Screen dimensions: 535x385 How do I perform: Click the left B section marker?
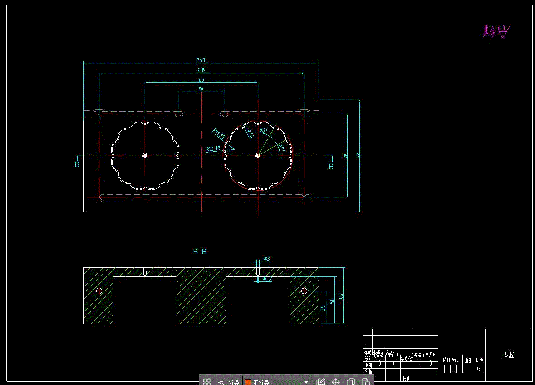[x=77, y=164]
